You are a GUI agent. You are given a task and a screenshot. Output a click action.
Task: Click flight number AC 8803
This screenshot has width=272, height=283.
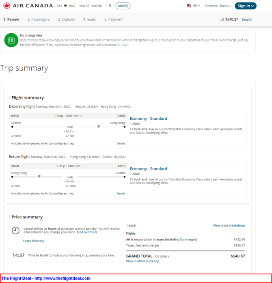click(16, 136)
